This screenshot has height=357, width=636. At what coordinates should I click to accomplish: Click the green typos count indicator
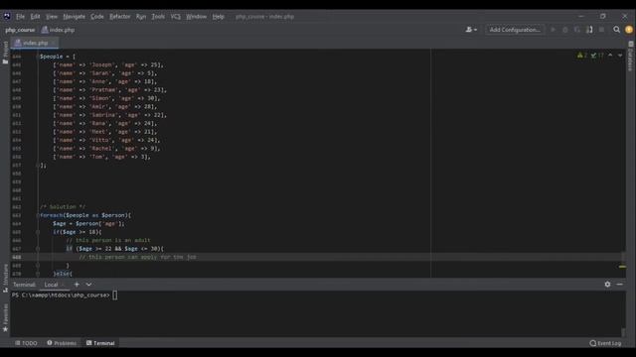pyautogui.click(x=597, y=56)
